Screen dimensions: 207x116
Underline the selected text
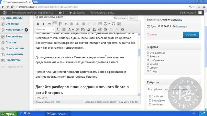(58, 29)
